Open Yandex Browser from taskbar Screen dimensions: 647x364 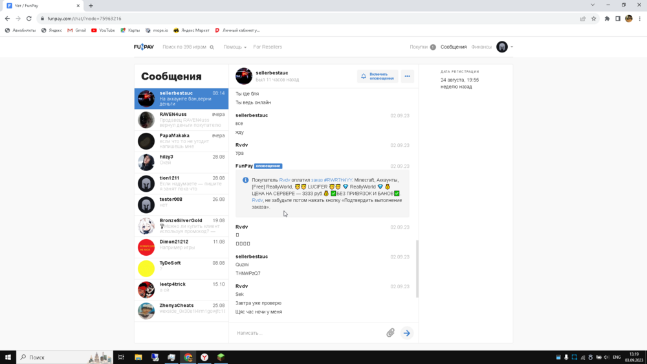click(x=204, y=357)
